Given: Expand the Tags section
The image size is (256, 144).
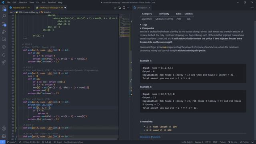Looking at the screenshot, I should [144, 25].
